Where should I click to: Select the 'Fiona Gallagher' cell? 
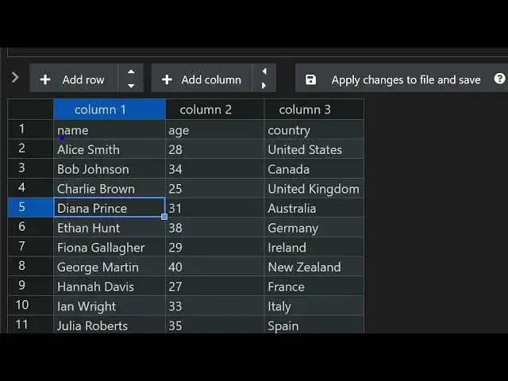tap(110, 247)
